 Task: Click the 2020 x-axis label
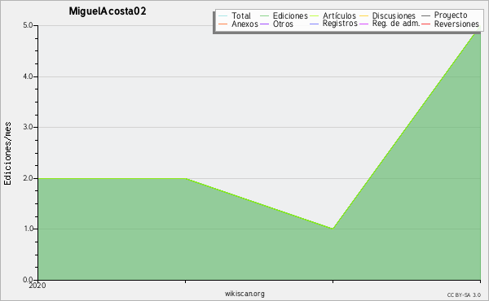point(37,286)
